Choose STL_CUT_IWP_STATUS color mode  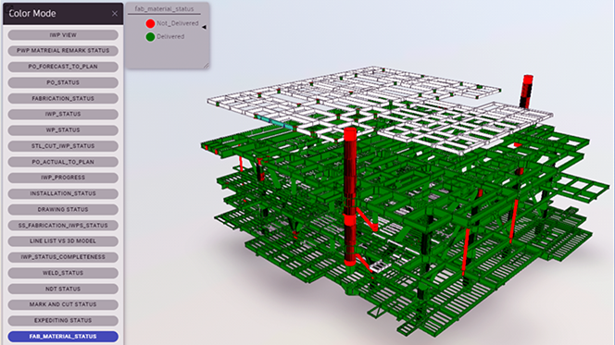point(63,146)
